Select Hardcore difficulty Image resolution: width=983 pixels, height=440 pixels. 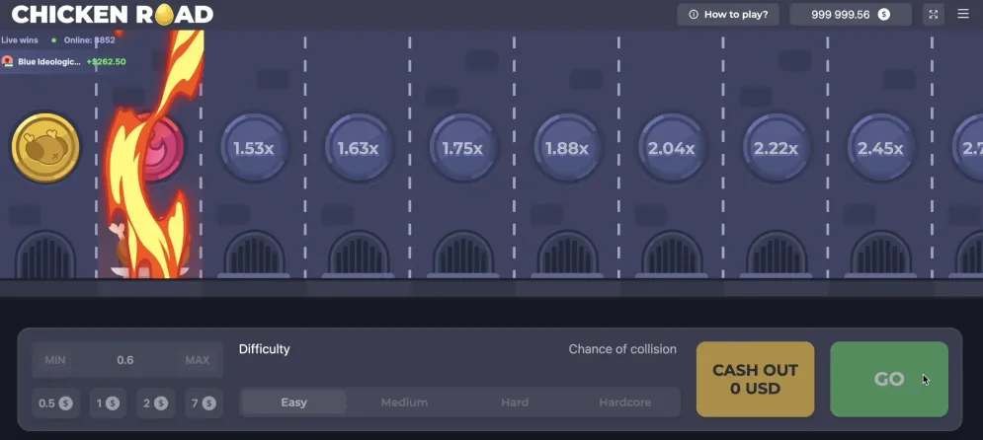[x=625, y=403]
